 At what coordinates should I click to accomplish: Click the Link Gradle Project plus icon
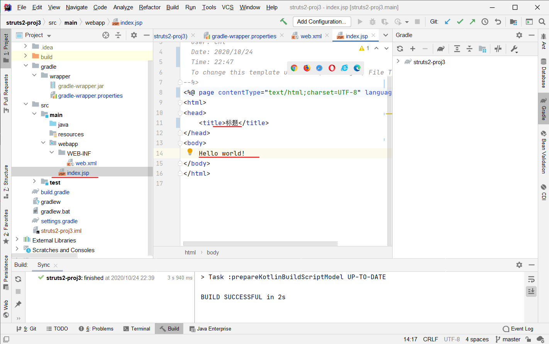(413, 49)
